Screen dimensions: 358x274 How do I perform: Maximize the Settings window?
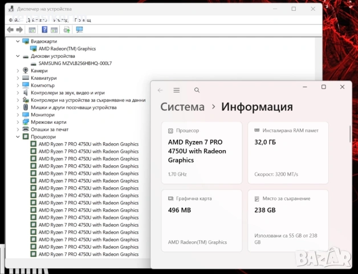click(324, 87)
